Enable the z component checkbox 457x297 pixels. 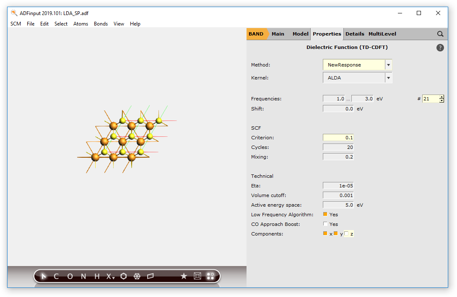[346, 233]
